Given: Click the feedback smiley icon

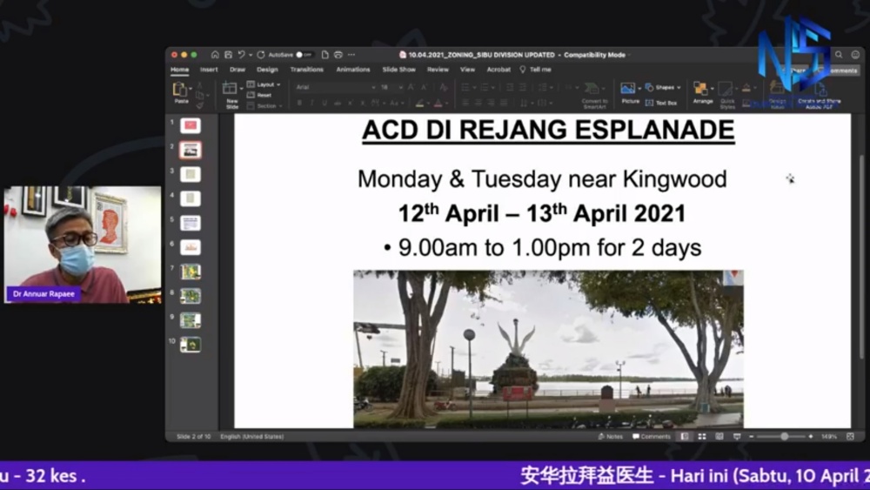Looking at the screenshot, I should [x=855, y=55].
